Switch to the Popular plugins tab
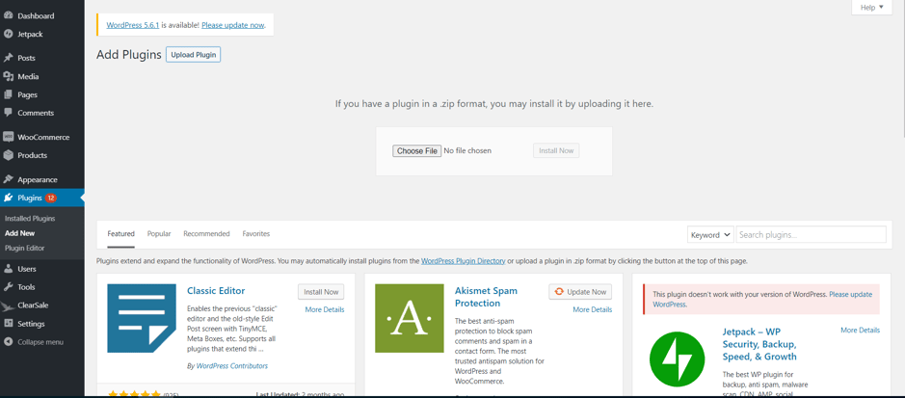 click(159, 234)
